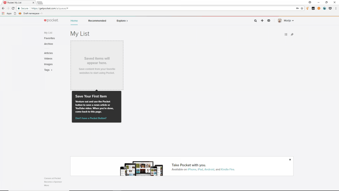Click the bulk edit pencil icon

click(x=292, y=35)
